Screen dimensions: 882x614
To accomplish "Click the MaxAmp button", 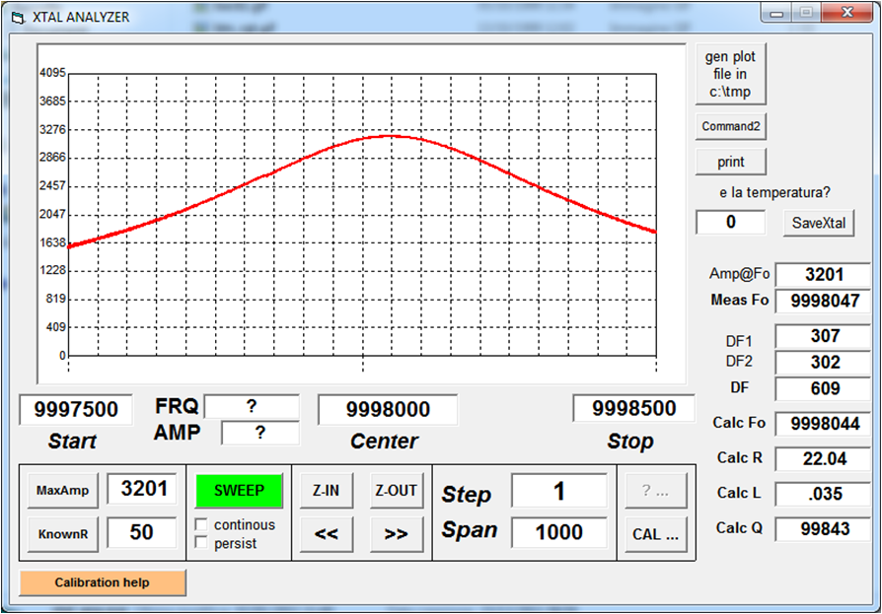I will click(62, 491).
